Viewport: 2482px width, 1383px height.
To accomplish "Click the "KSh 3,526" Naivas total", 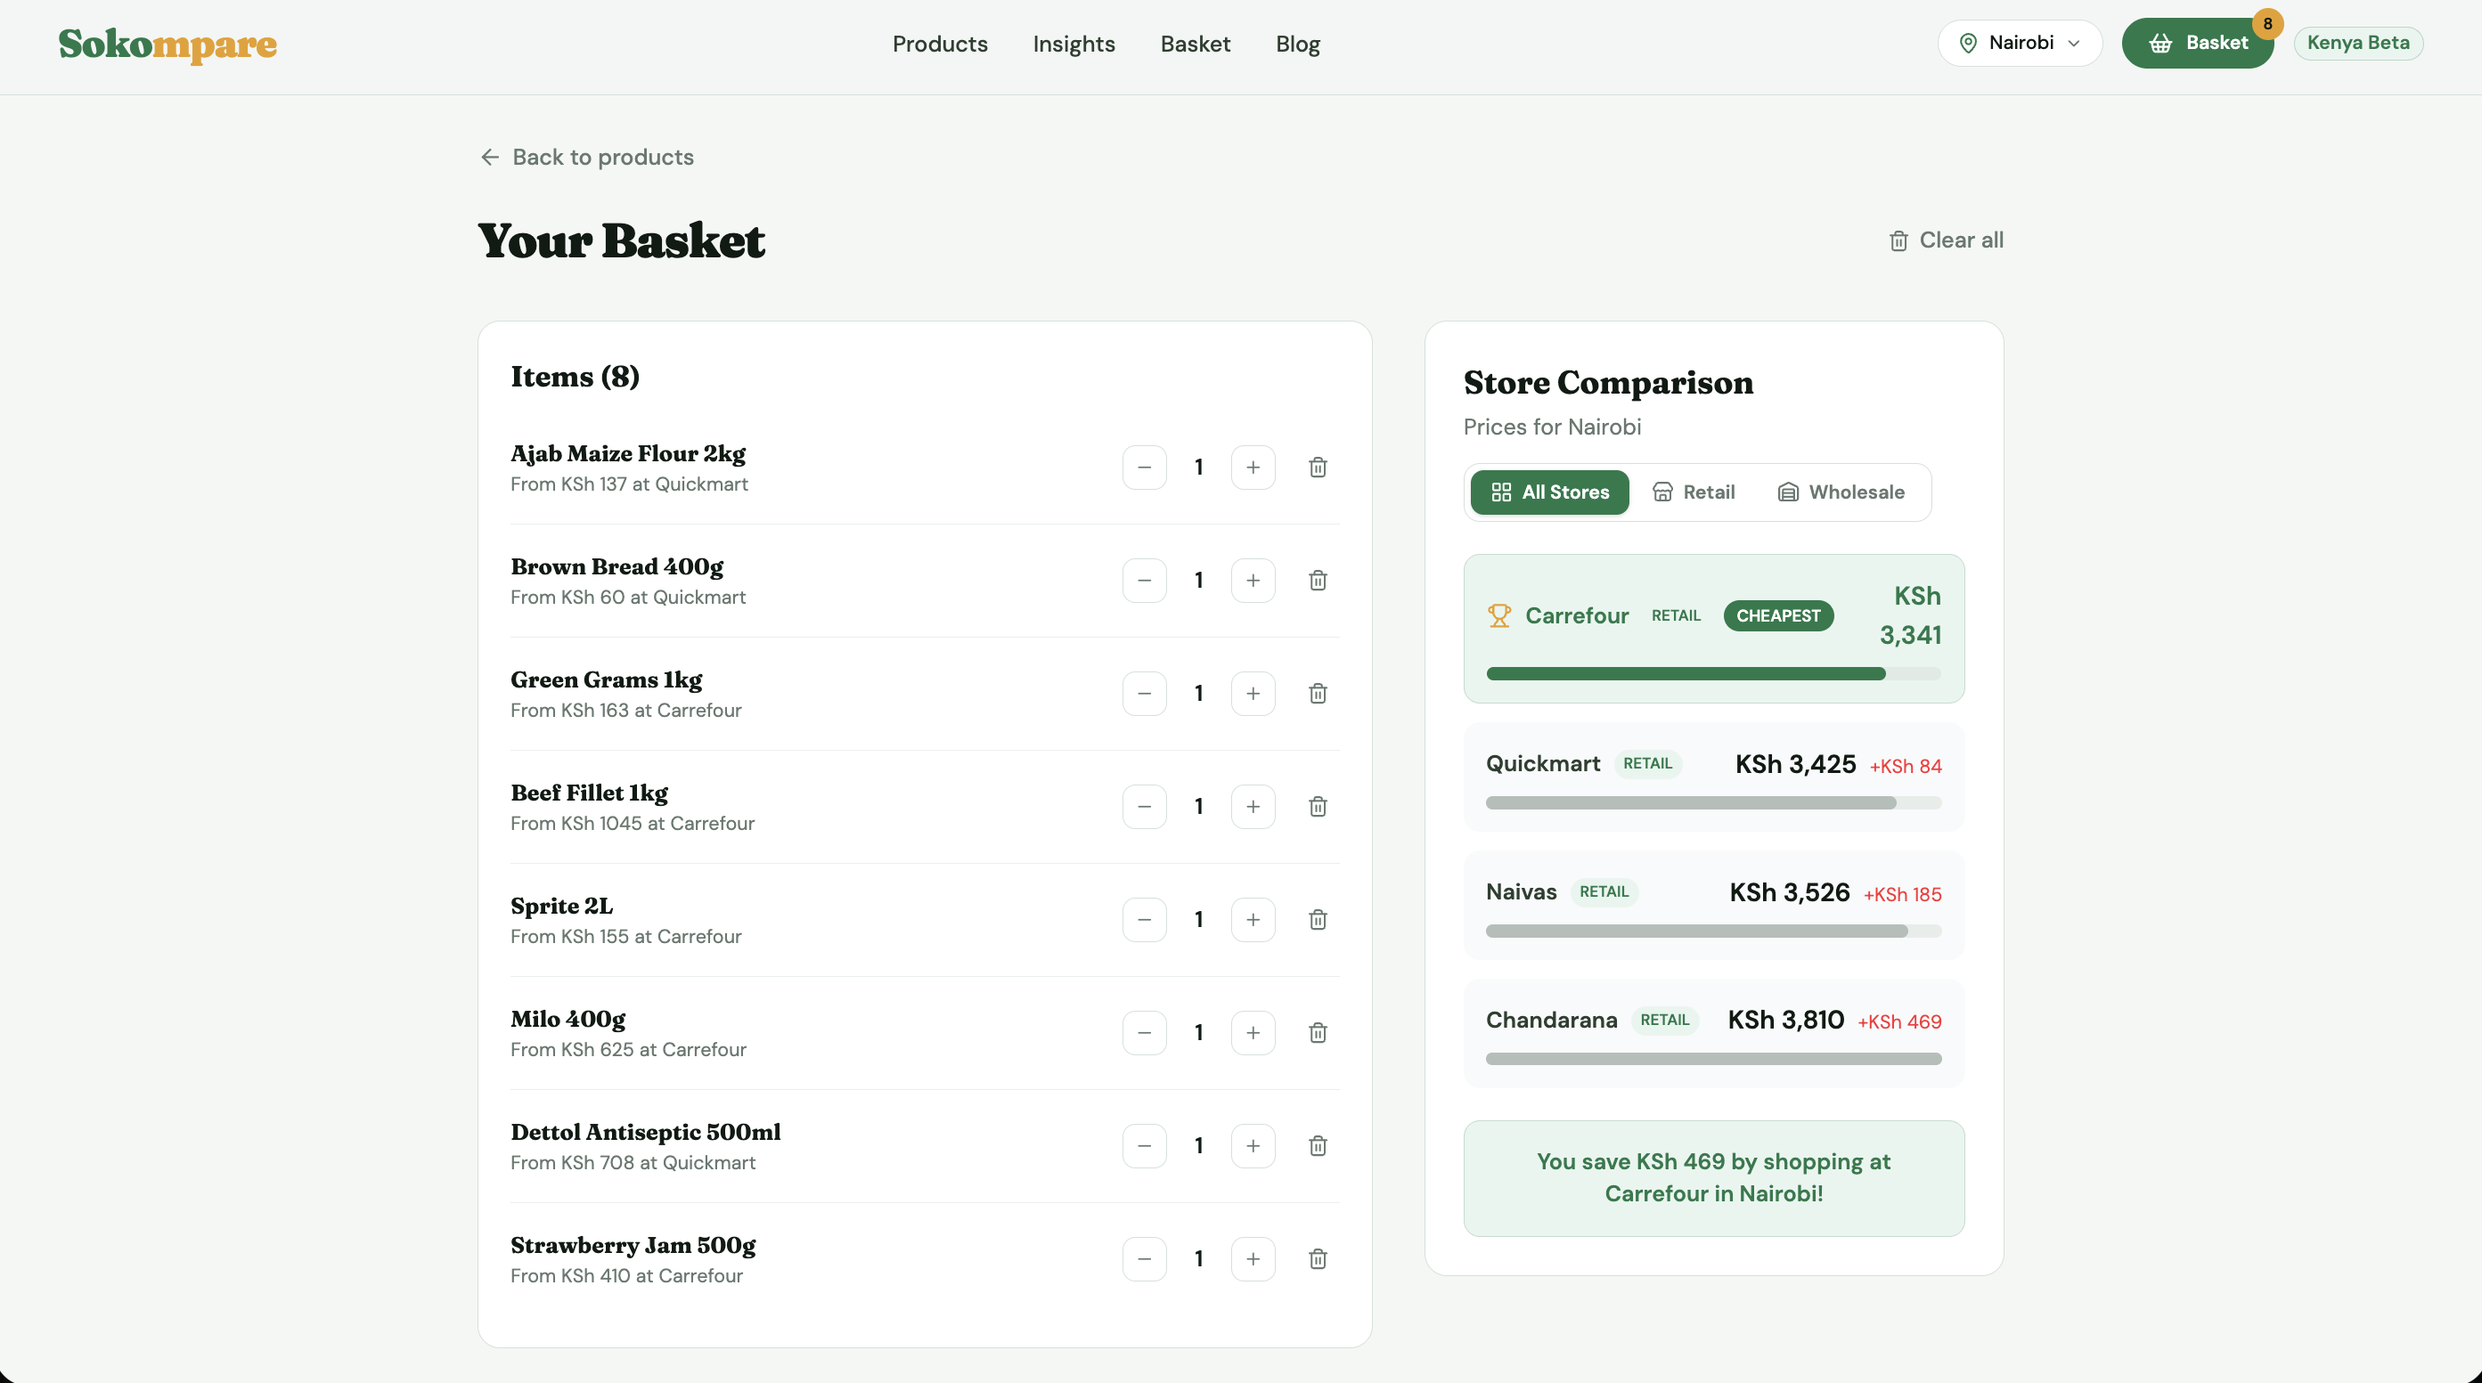I will 1789,893.
